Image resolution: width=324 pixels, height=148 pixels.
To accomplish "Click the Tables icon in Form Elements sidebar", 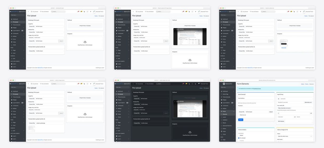I will 221,131.
